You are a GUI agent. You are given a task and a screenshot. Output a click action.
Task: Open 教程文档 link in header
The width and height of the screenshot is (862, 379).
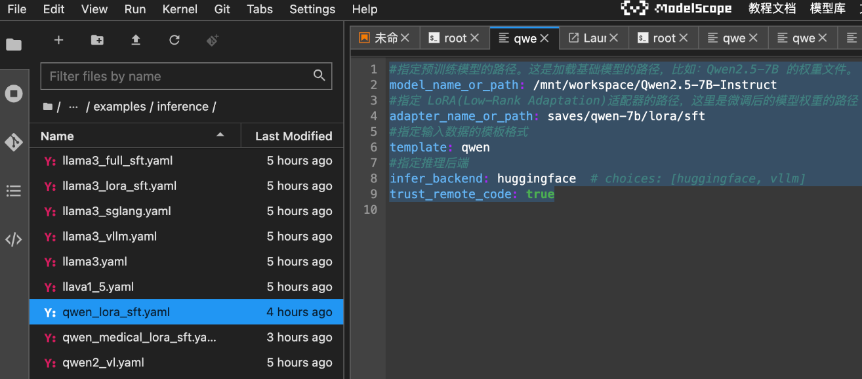772,9
